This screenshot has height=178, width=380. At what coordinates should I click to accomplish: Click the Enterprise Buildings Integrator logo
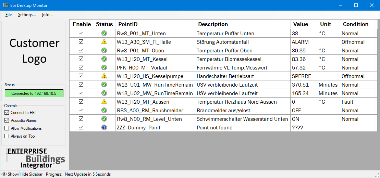click(33, 158)
